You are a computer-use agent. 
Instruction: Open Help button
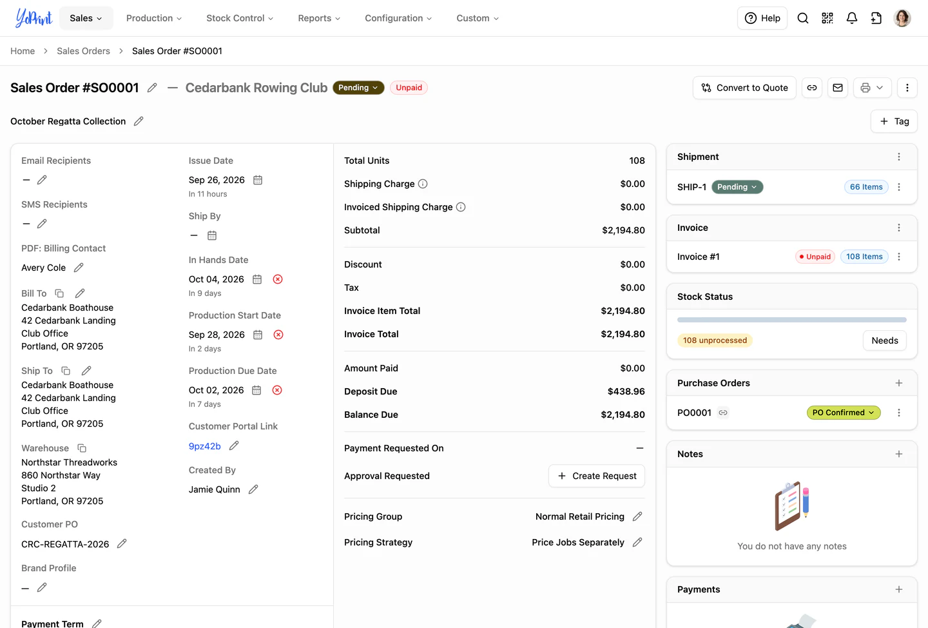[762, 18]
